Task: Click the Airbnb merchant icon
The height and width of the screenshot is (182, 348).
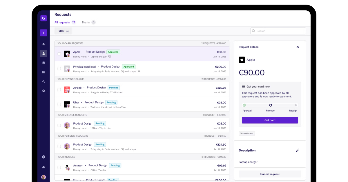Action: [67, 90]
